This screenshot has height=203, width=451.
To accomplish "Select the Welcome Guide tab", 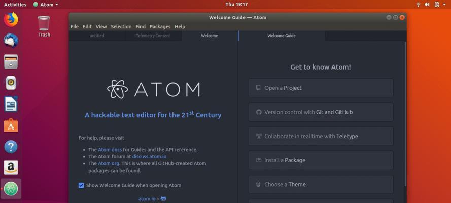I will coord(282,36).
